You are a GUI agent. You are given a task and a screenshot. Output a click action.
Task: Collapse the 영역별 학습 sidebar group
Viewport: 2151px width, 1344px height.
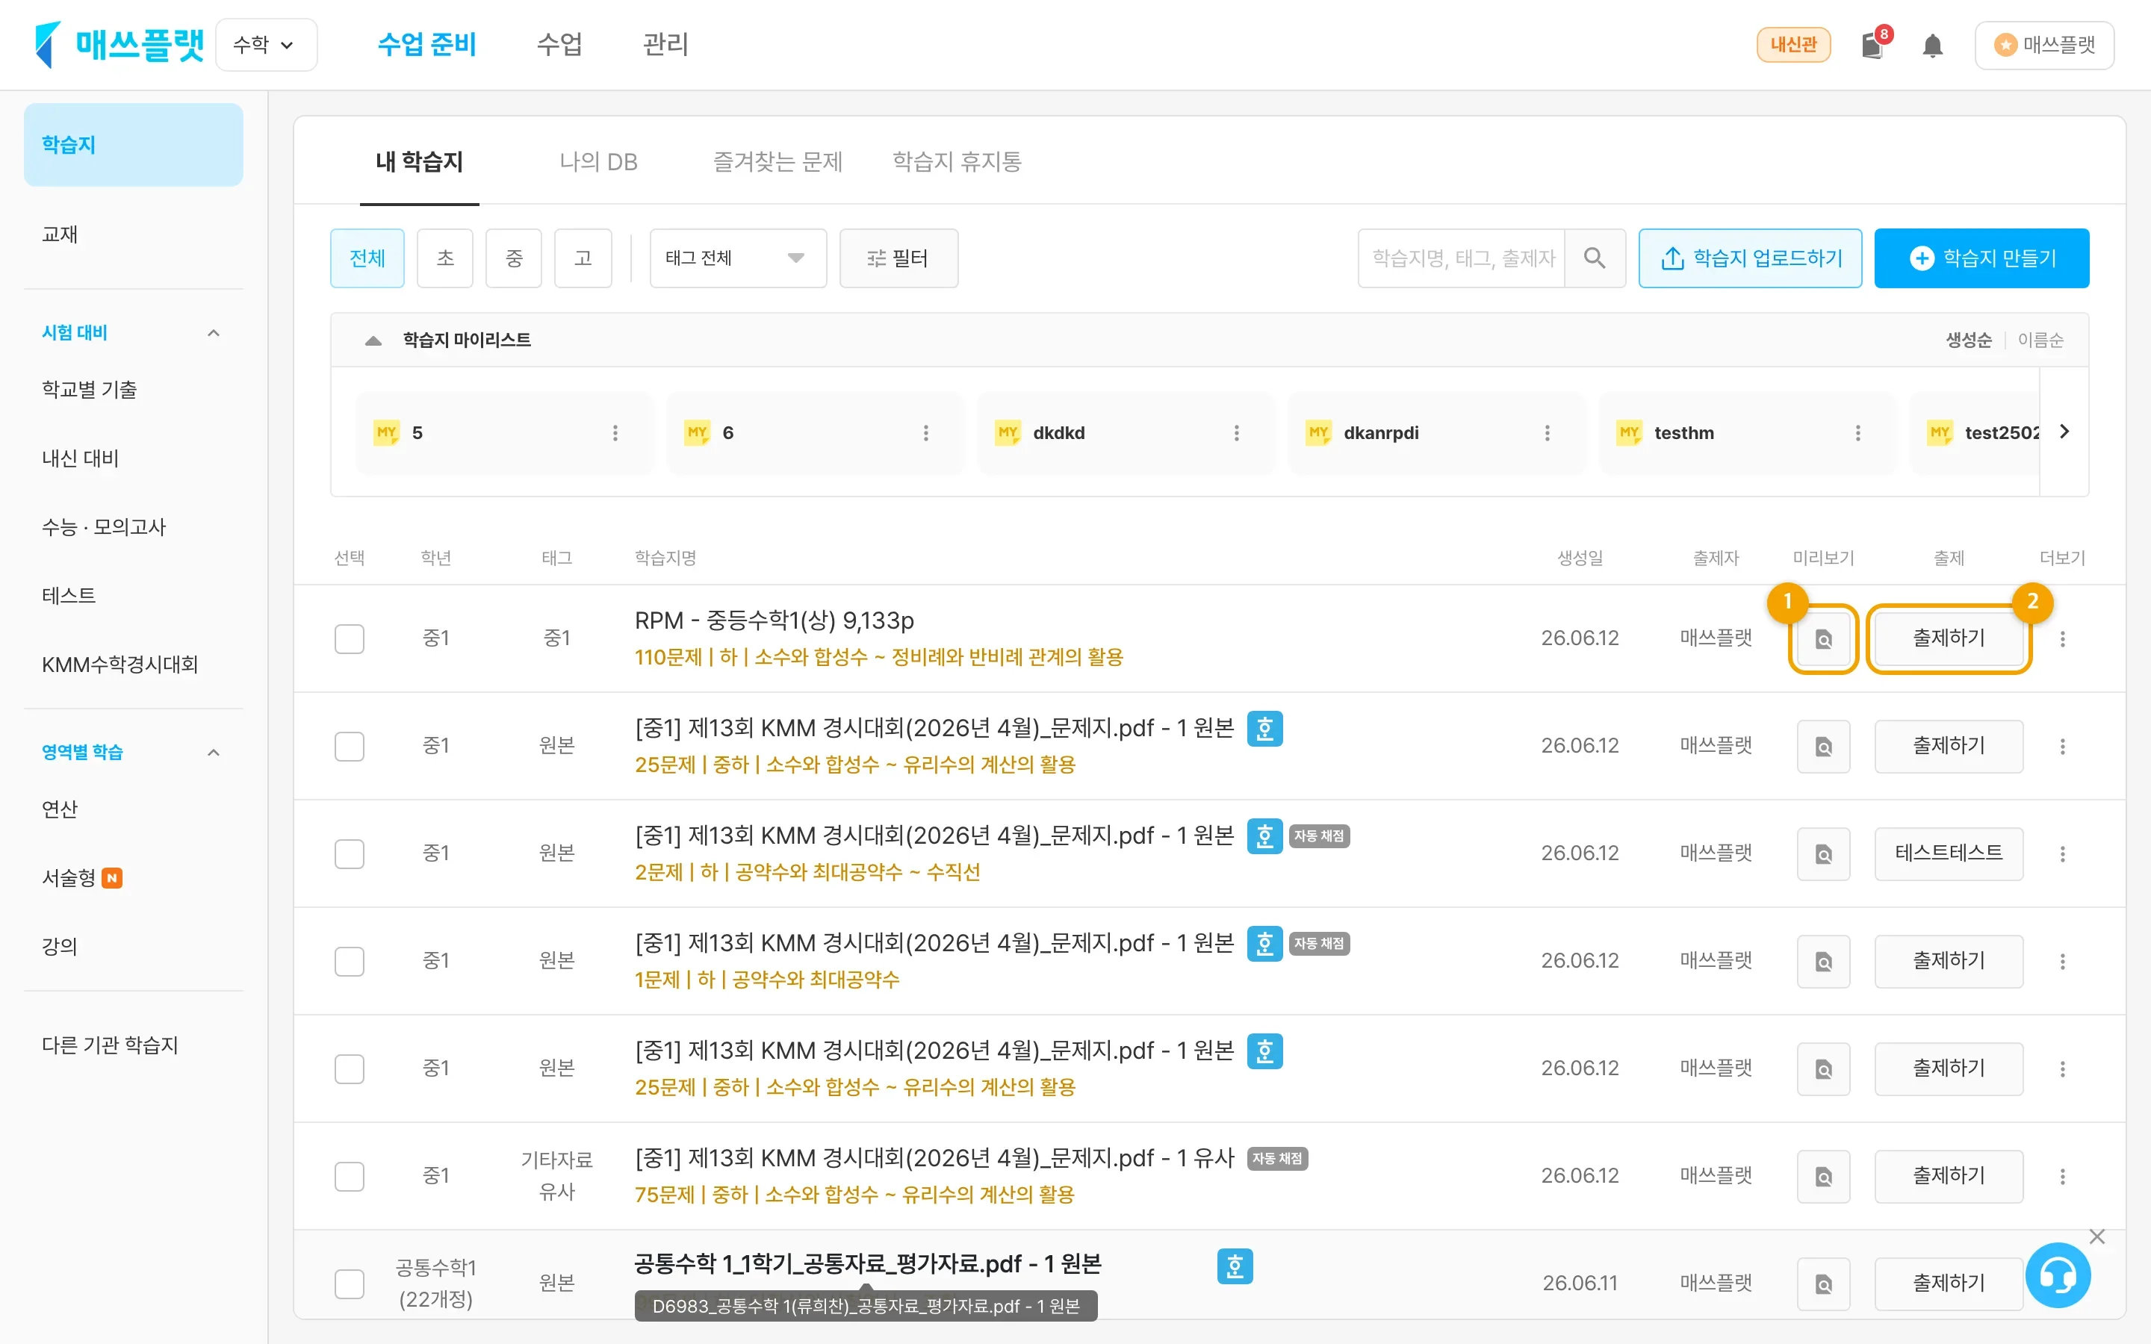[x=214, y=752]
